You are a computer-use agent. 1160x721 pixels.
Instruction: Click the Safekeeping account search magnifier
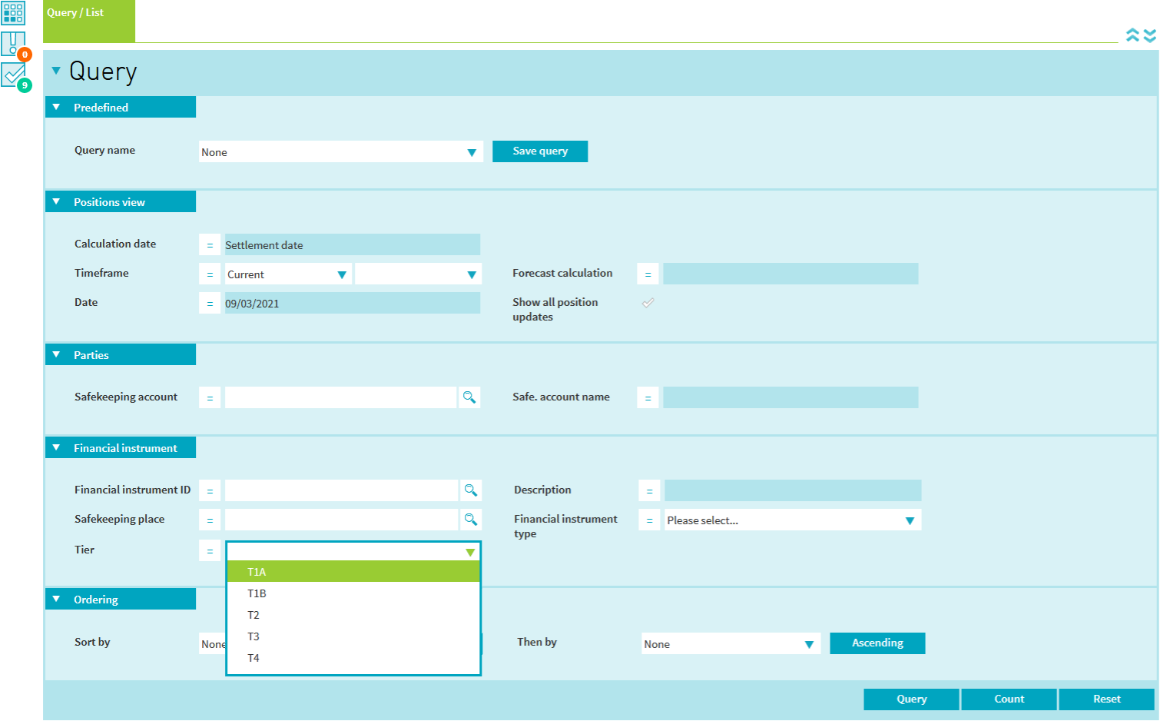[469, 397]
